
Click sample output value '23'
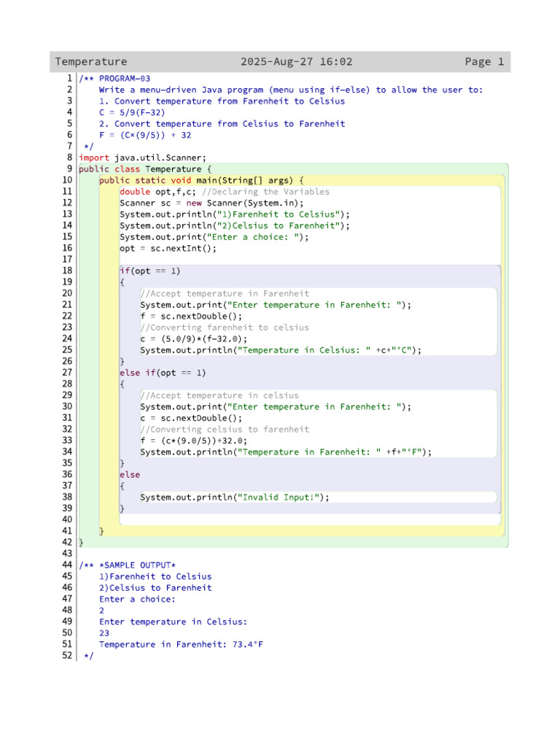104,634
